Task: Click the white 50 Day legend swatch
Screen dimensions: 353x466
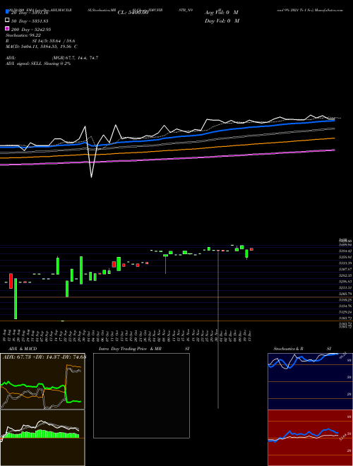Action: (x=7, y=20)
